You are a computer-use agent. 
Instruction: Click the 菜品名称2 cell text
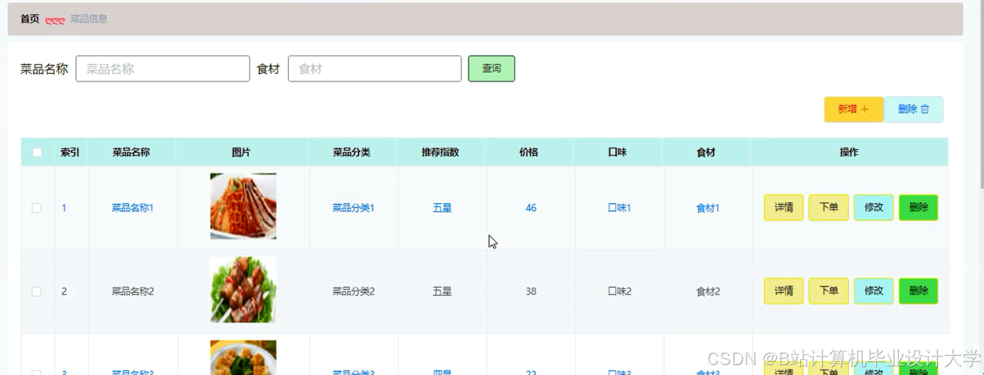pyautogui.click(x=133, y=291)
